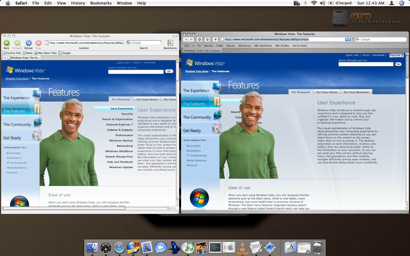The height and width of the screenshot is (256, 410).
Task: Click Go button in Safari page search
Action: click(398, 64)
